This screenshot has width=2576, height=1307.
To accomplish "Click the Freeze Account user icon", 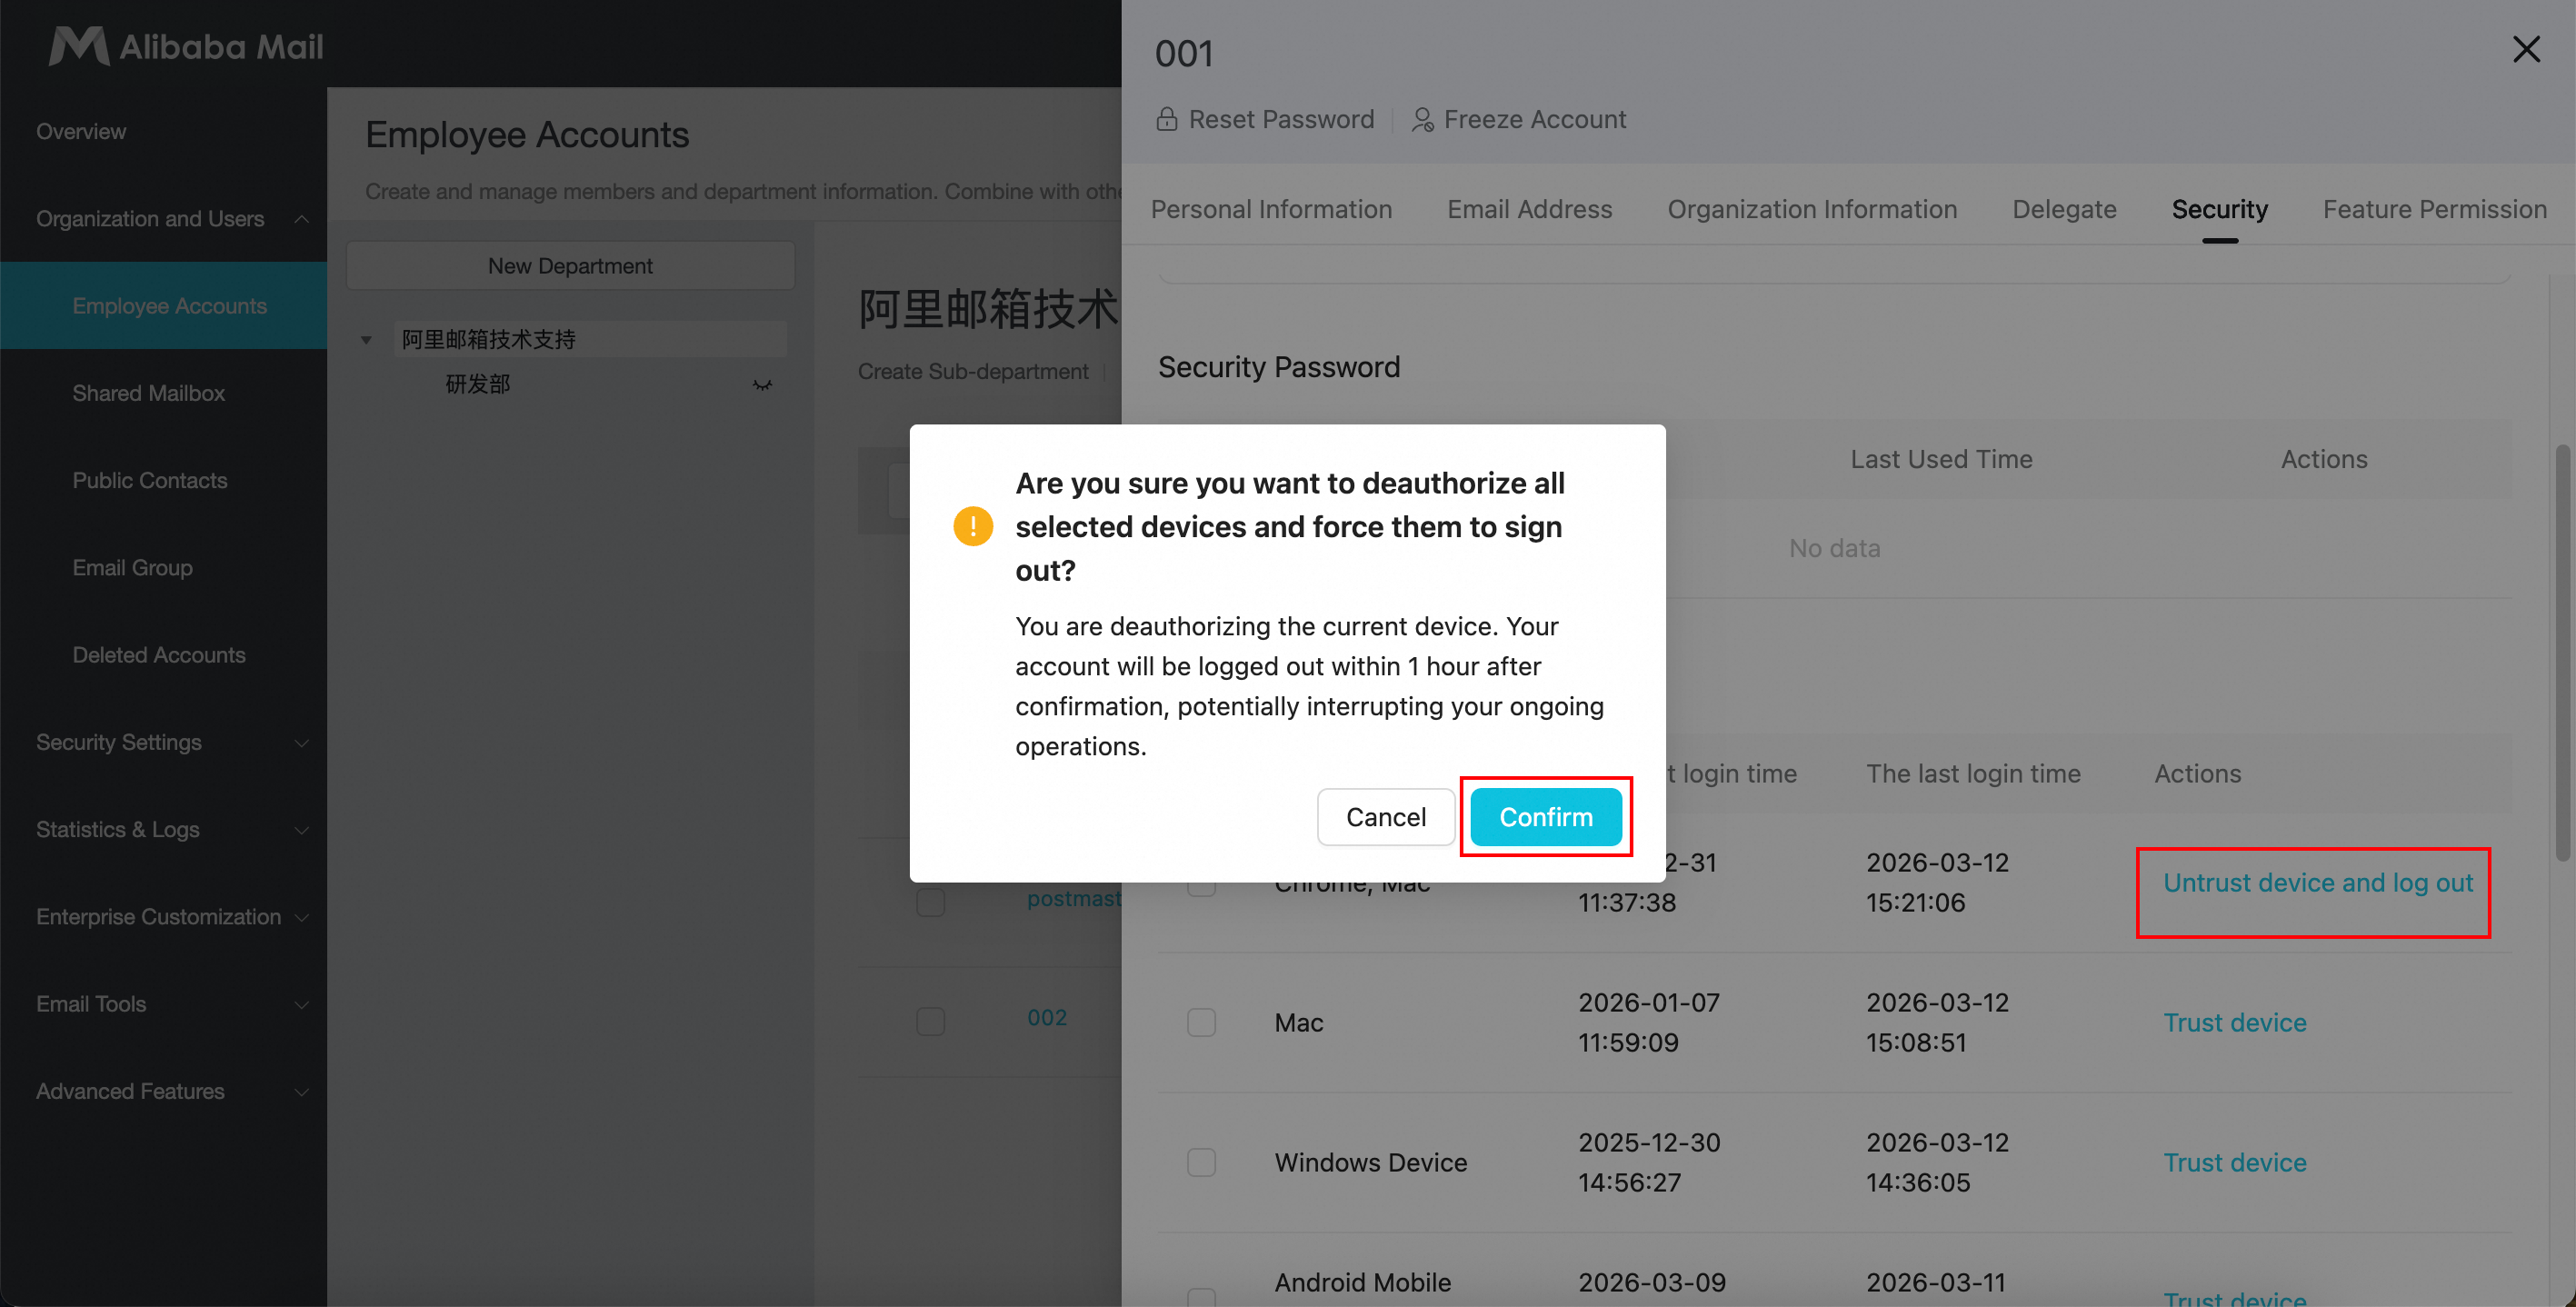I will pos(1422,119).
